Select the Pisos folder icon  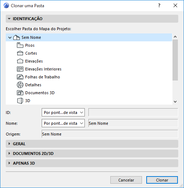click(20, 45)
